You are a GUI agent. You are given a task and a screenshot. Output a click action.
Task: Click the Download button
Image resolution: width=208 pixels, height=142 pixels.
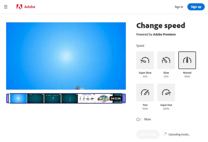click(x=148, y=134)
